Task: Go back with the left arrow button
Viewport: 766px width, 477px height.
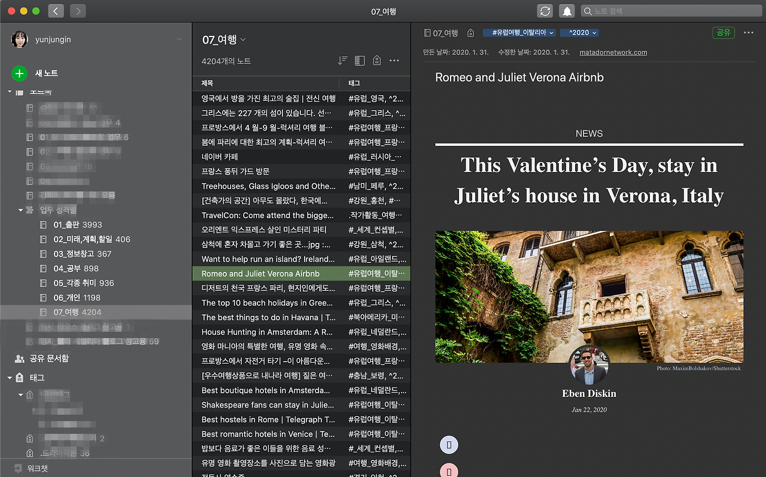Action: coord(56,11)
